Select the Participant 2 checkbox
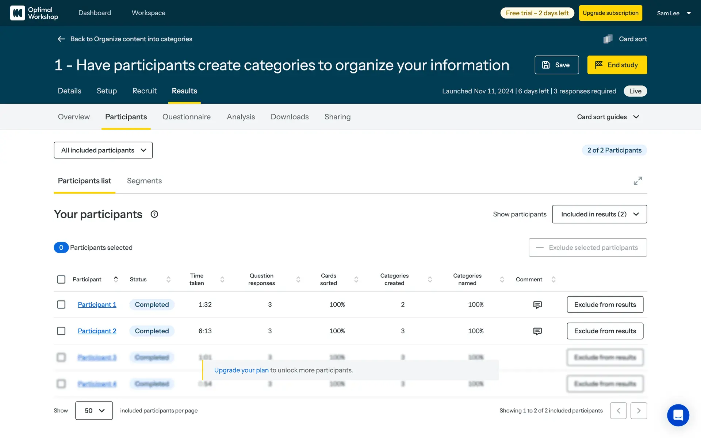The width and height of the screenshot is (701, 438). tap(61, 331)
